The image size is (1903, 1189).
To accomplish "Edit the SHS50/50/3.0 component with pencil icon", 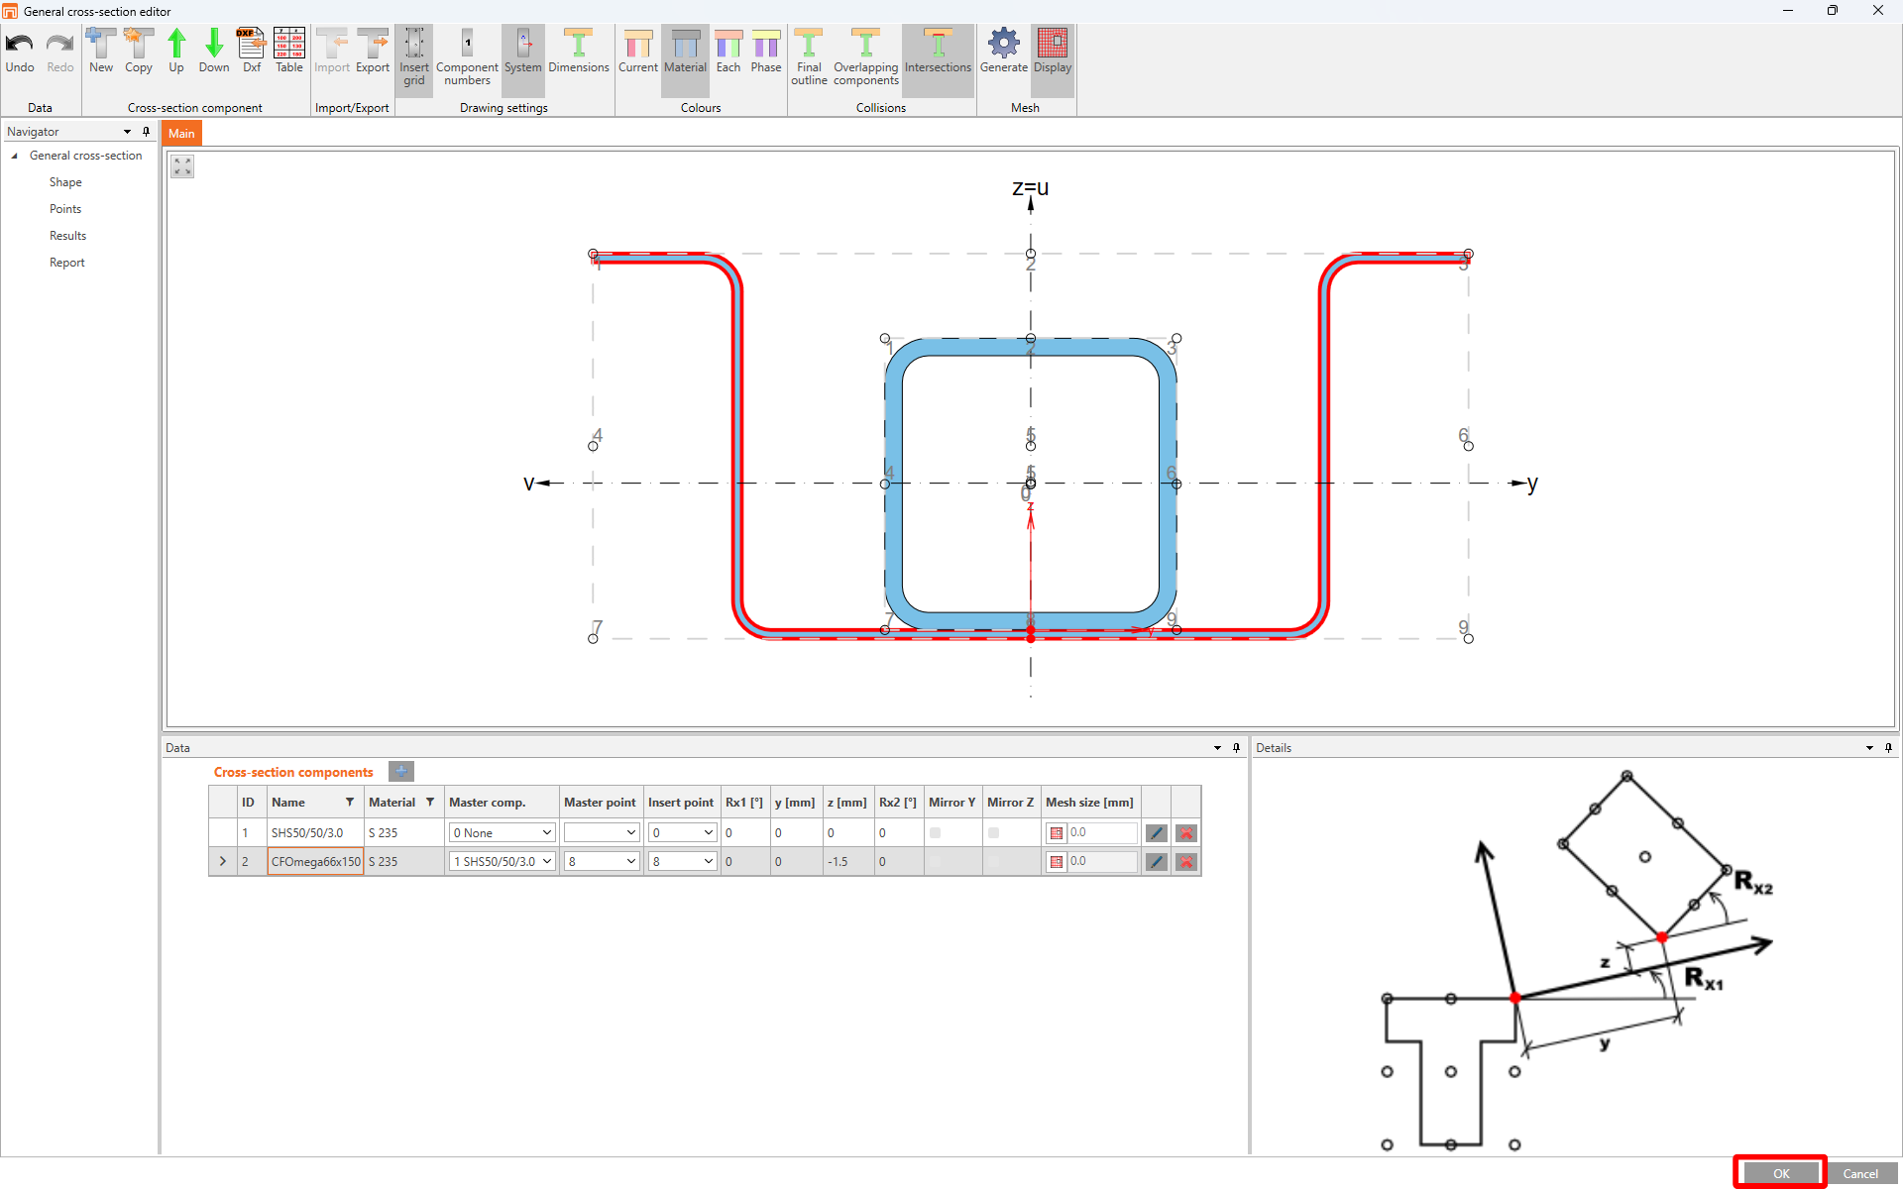I will coord(1156,833).
